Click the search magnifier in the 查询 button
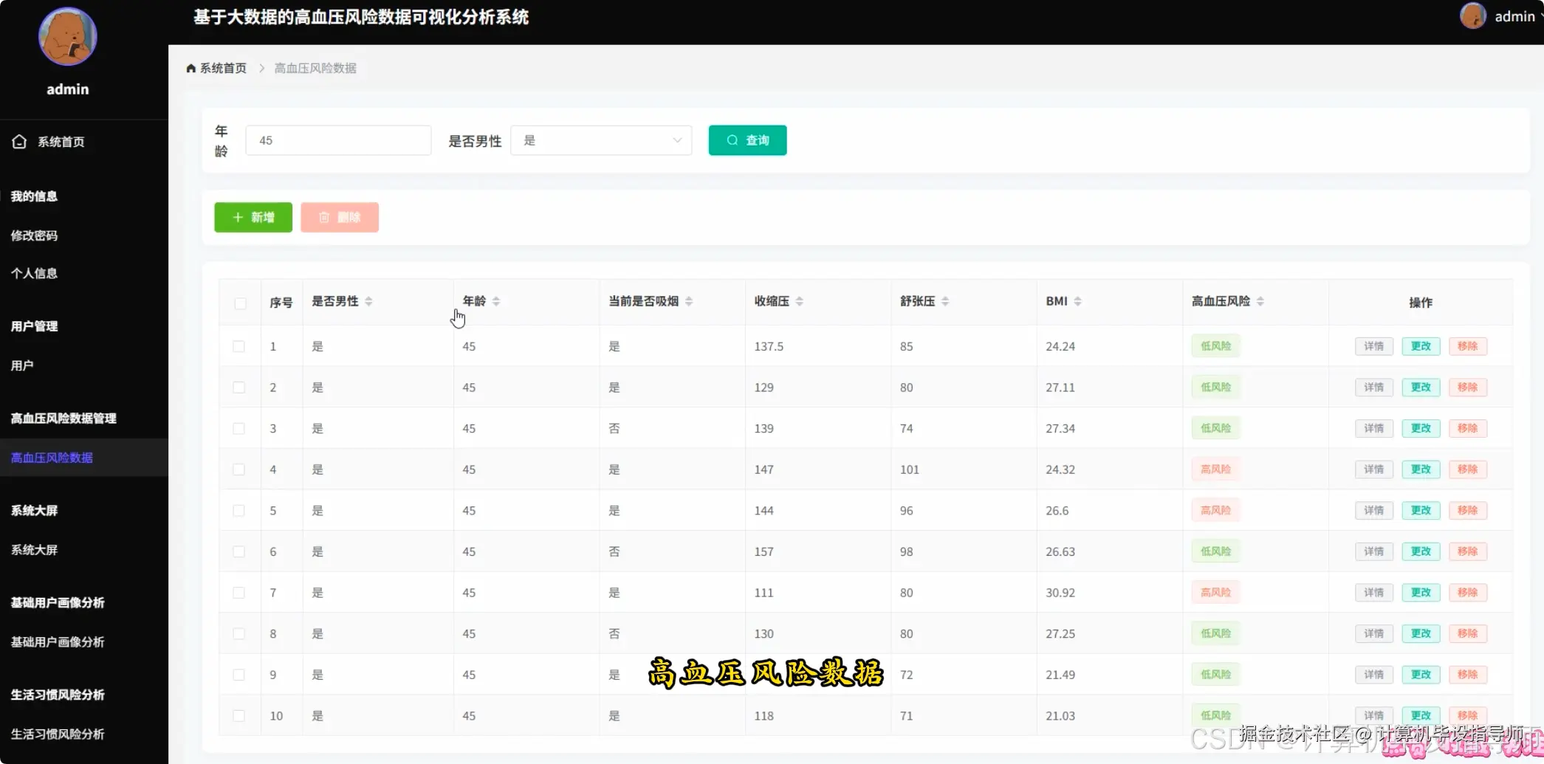1544x764 pixels. (731, 140)
